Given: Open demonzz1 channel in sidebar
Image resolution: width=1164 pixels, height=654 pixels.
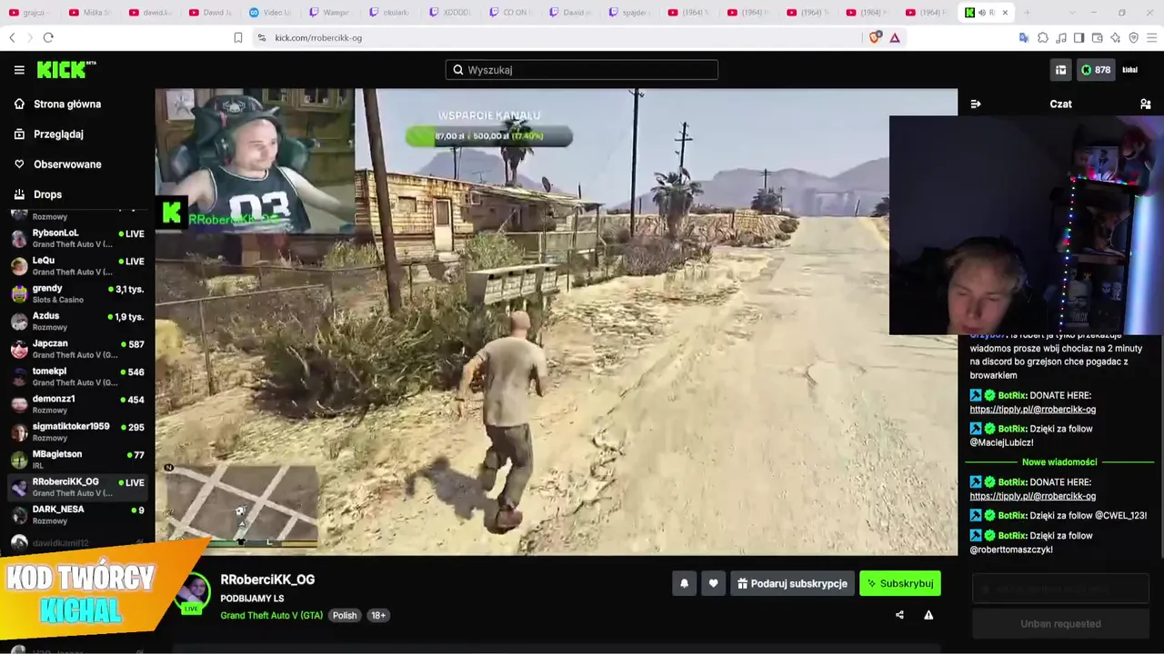Looking at the screenshot, I should (77, 404).
